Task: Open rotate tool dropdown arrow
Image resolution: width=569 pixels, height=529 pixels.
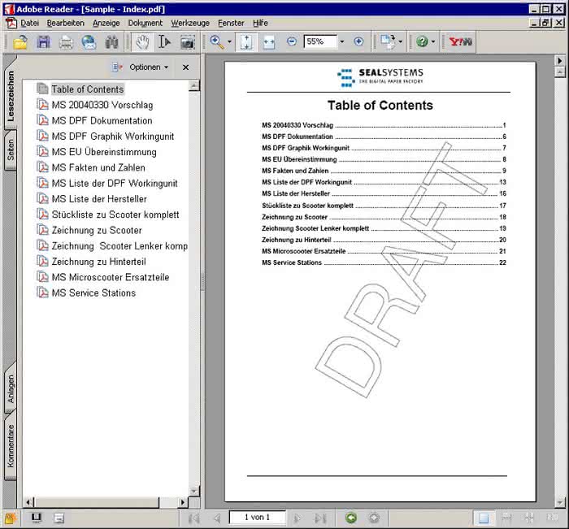Action: [401, 41]
